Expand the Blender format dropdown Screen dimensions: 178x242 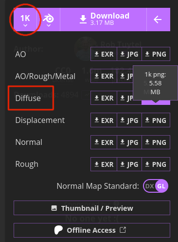point(49,20)
